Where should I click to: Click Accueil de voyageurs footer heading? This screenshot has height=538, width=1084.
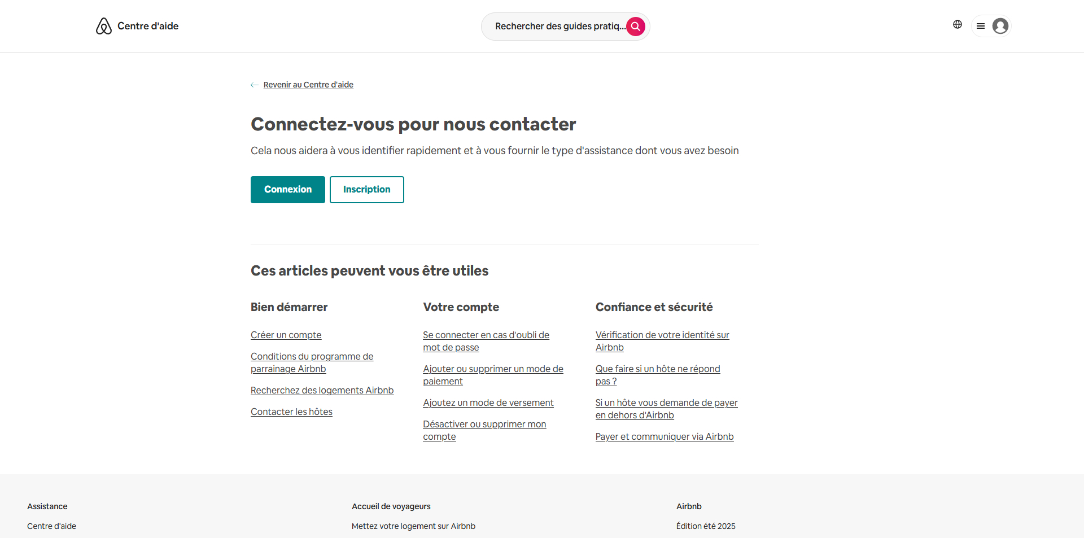(391, 506)
